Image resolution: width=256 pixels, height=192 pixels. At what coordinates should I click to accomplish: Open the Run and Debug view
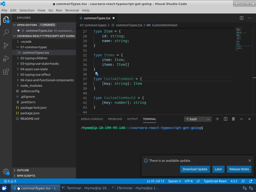[6, 59]
